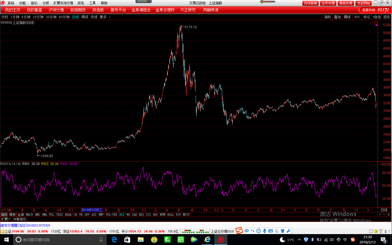The image size is (392, 245).
Task: Switch to 我的看盘 tab
Action: pyautogui.click(x=34, y=10)
